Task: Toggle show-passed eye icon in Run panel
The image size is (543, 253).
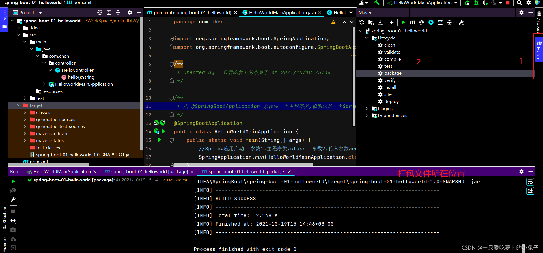Action: click(13, 221)
